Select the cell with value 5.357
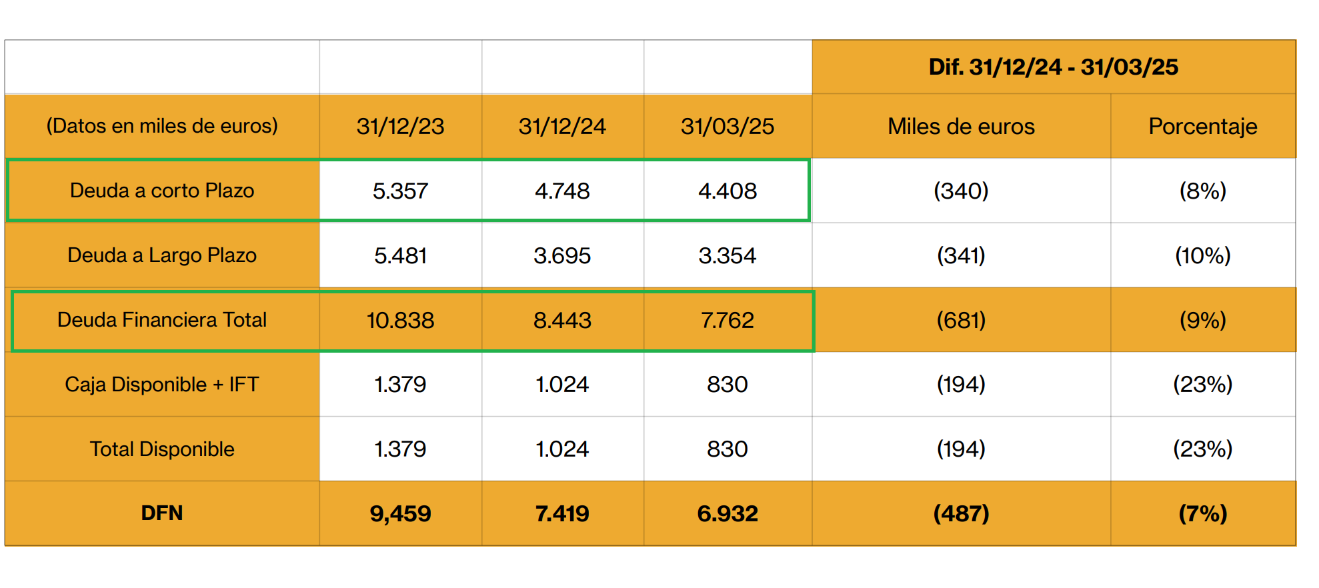 (400, 191)
